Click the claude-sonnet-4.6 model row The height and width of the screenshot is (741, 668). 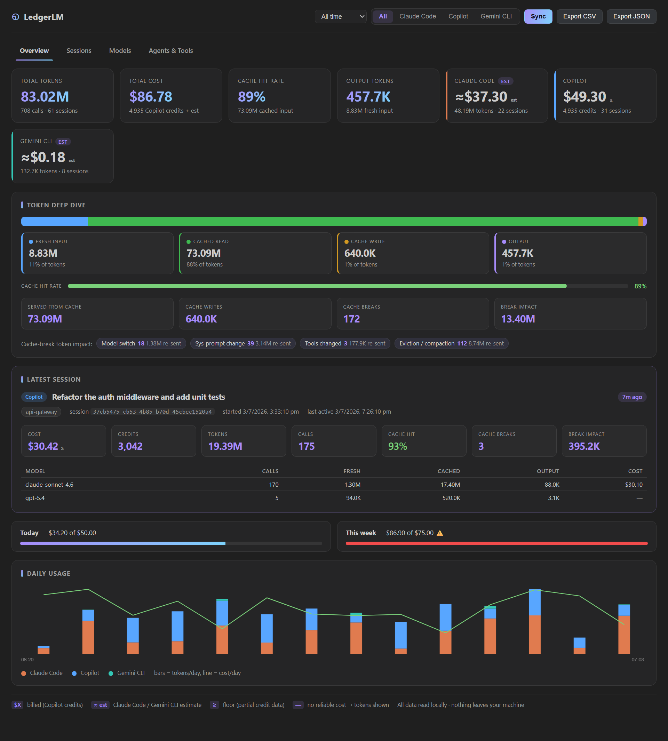tap(334, 485)
